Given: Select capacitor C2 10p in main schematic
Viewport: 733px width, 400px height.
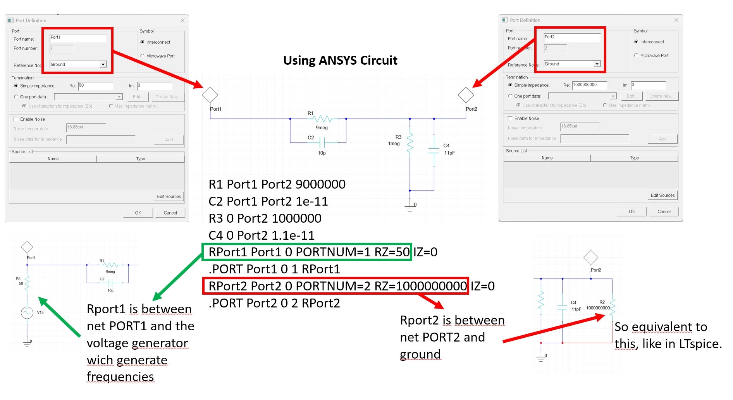Looking at the screenshot, I should coord(322,143).
